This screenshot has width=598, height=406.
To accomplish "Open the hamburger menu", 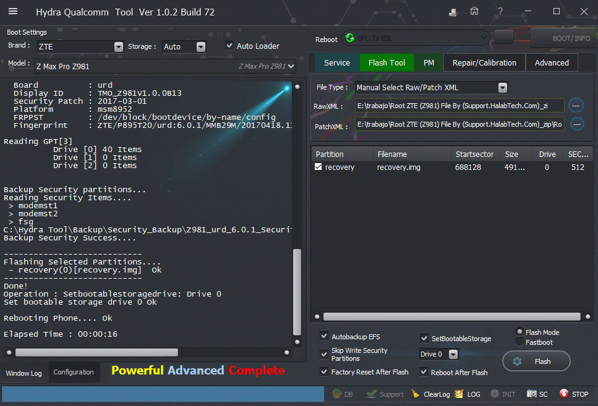I will tap(12, 11).
